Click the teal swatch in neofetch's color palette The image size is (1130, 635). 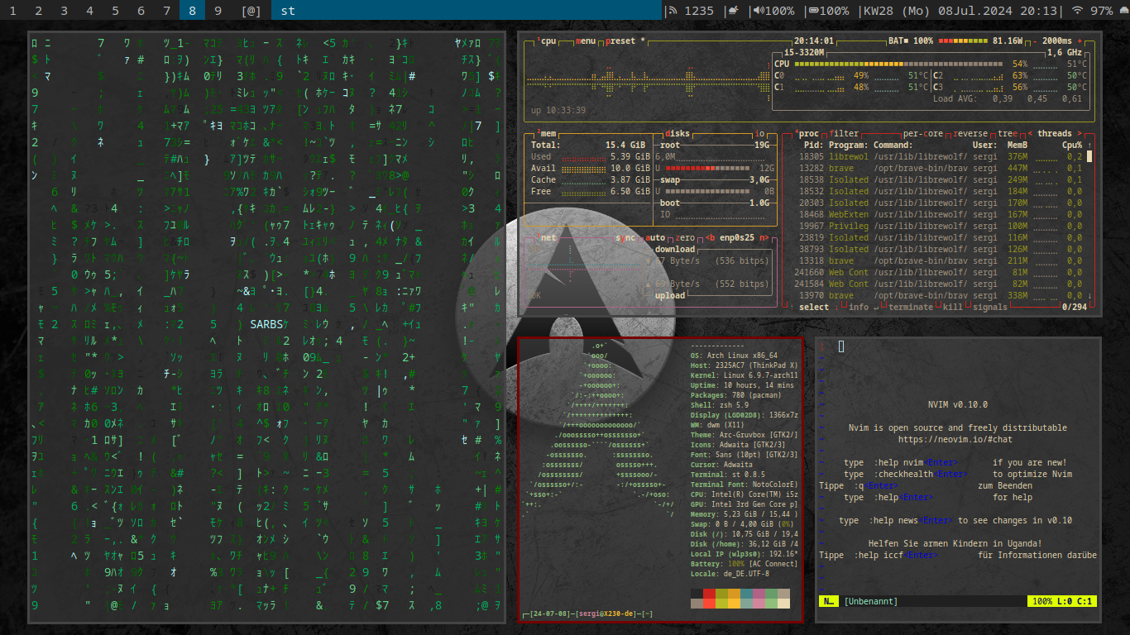tap(746, 594)
